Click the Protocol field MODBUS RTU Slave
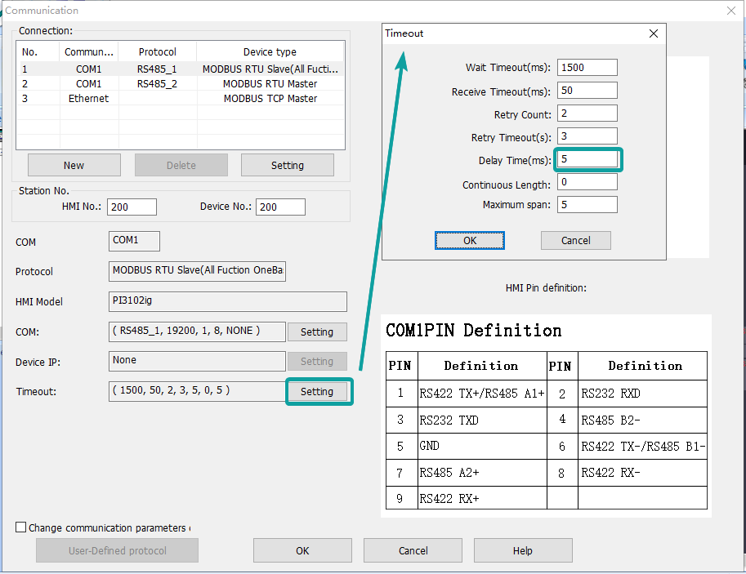Viewport: 746px width, 574px height. point(197,271)
